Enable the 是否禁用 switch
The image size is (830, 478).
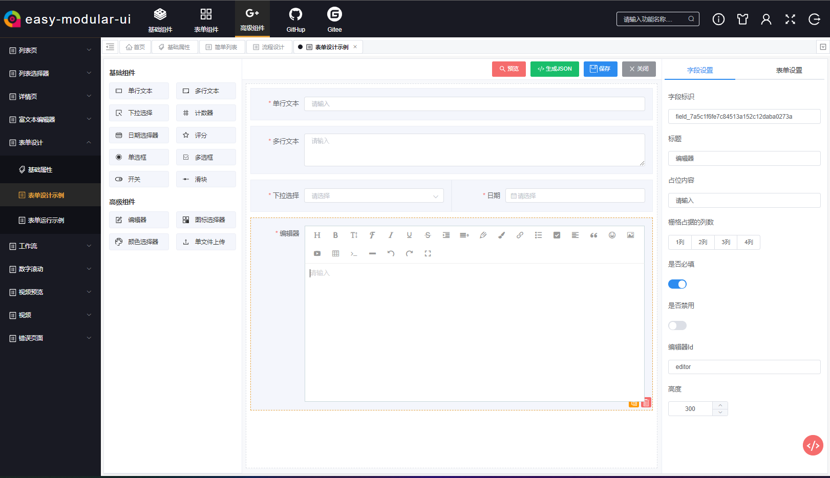click(x=677, y=325)
